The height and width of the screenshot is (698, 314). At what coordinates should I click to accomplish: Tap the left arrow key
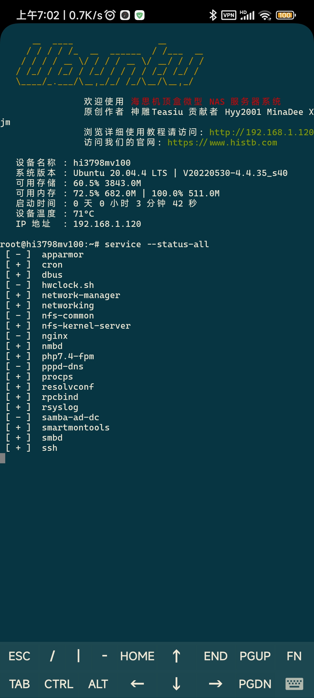(x=137, y=684)
